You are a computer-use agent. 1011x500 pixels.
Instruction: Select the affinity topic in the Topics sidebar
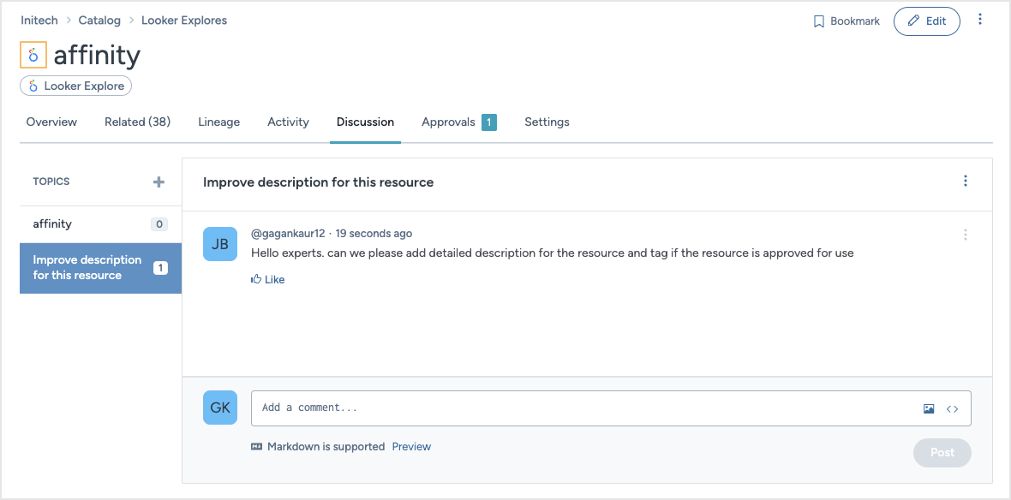click(52, 223)
